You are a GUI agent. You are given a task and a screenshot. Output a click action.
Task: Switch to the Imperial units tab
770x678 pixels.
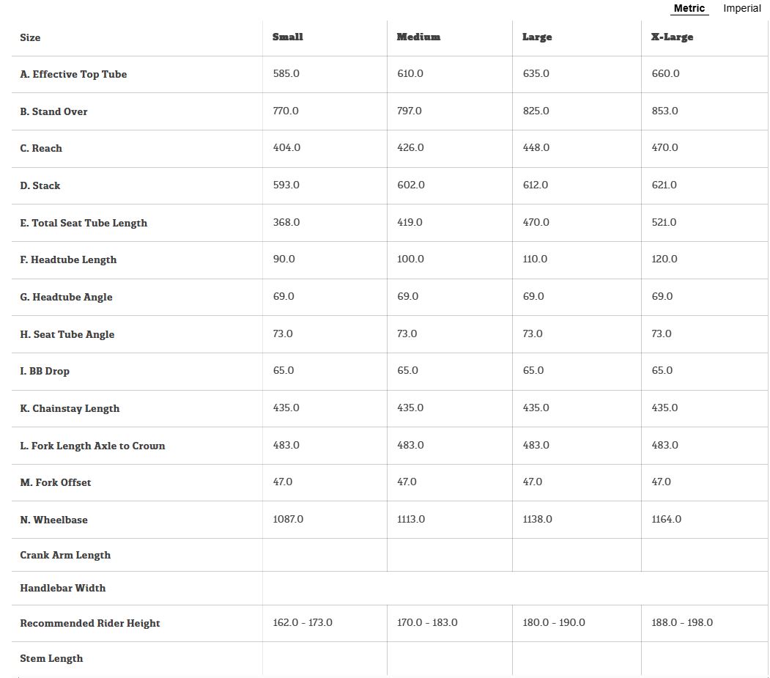741,9
